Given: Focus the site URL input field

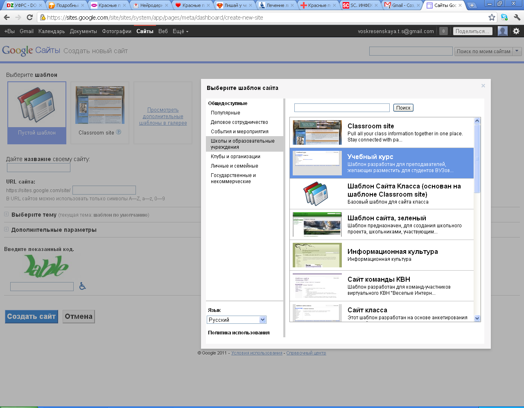Looking at the screenshot, I should click(x=104, y=190).
